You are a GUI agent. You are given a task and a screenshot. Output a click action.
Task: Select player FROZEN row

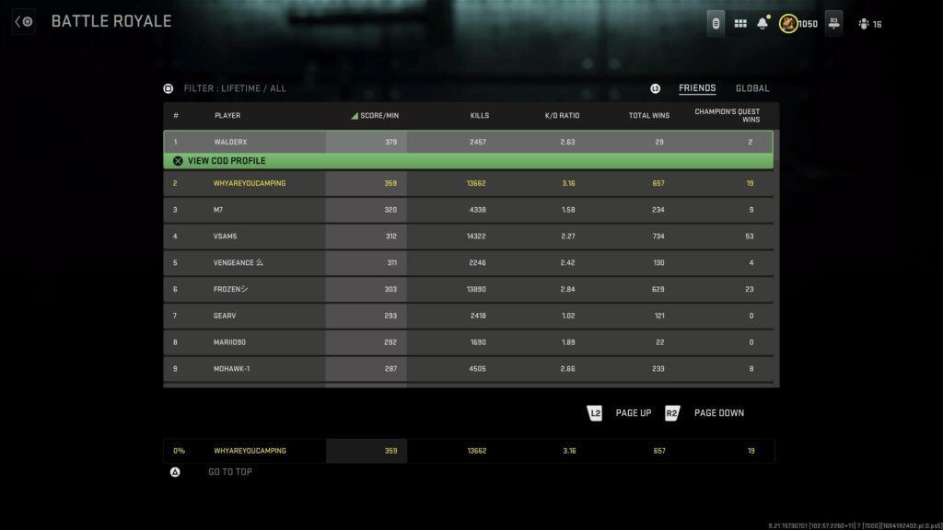pos(468,289)
